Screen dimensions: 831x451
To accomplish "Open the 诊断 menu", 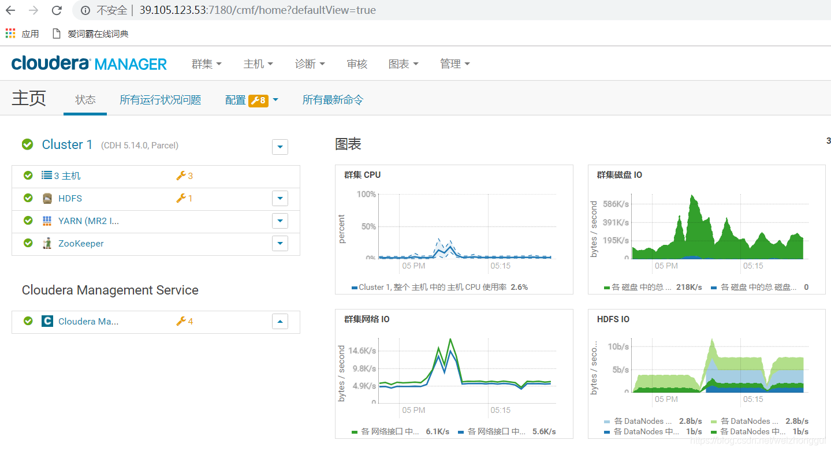I will pyautogui.click(x=310, y=64).
